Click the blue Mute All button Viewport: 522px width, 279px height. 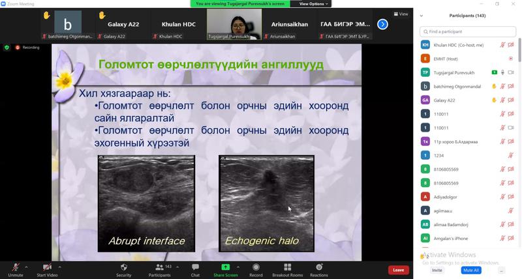pyautogui.click(x=470, y=271)
